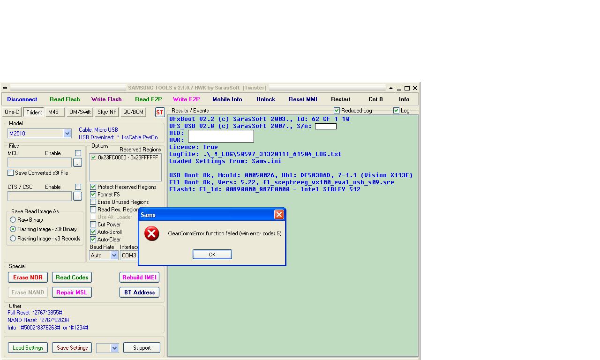Toggle the Log checkbox
This screenshot has width=600, height=360.
[396, 111]
